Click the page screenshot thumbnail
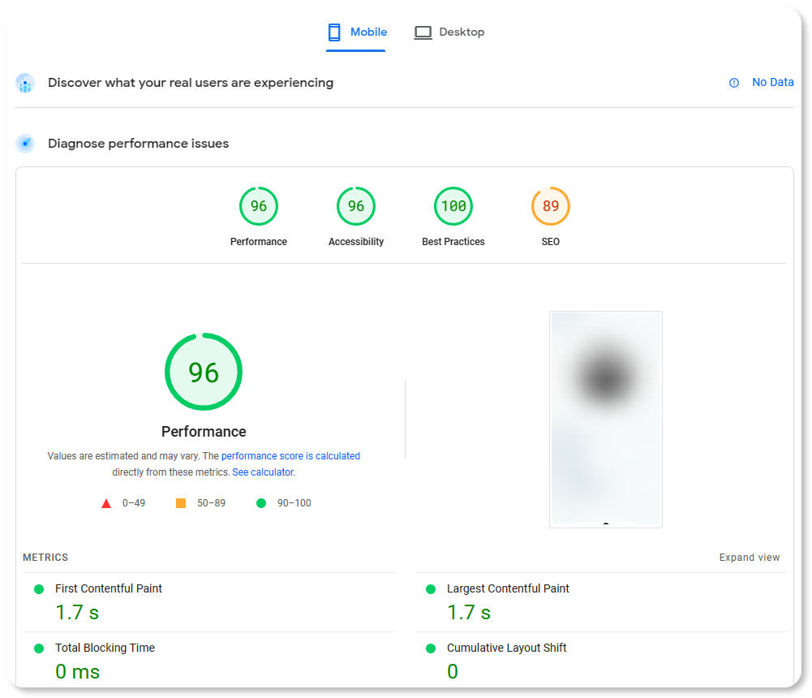 point(606,420)
